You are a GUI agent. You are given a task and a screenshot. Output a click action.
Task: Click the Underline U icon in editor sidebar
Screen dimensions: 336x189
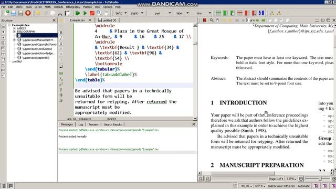coord(61,43)
